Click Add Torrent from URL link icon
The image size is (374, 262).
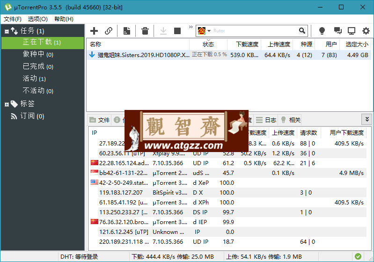point(109,31)
